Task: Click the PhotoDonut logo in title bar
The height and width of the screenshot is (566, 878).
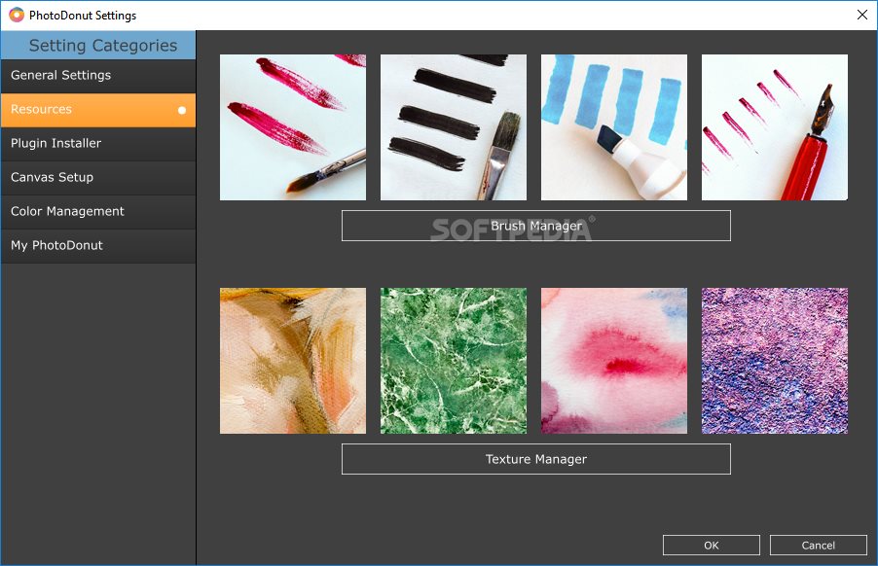Action: (x=17, y=16)
